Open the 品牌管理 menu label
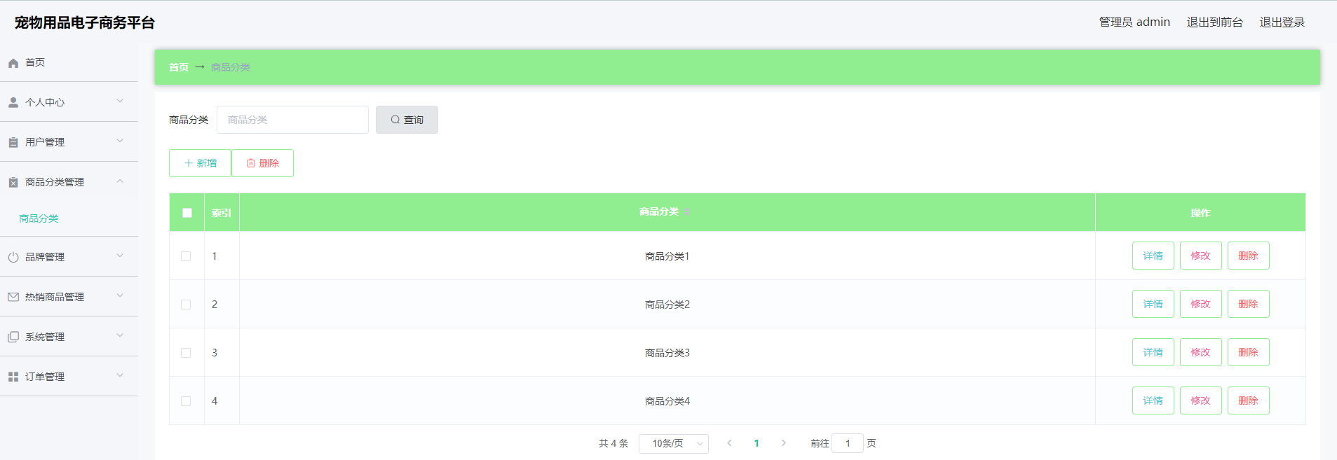 pyautogui.click(x=45, y=257)
